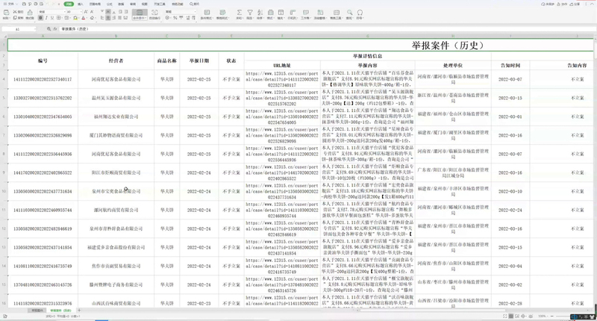Switch to the 开发工具 ribbon tab
Image resolution: width=597 pixels, height=321 pixels.
coord(160,4)
